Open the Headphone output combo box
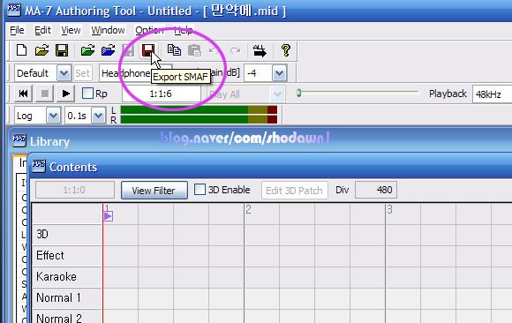Screen dimensions: 512x323 pyautogui.click(x=135, y=73)
